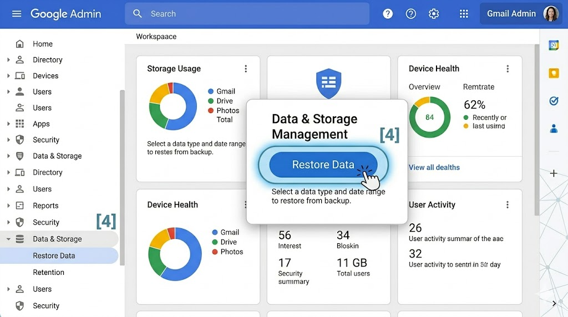Click green Drive legend dot in Storage Usage

(x=210, y=101)
